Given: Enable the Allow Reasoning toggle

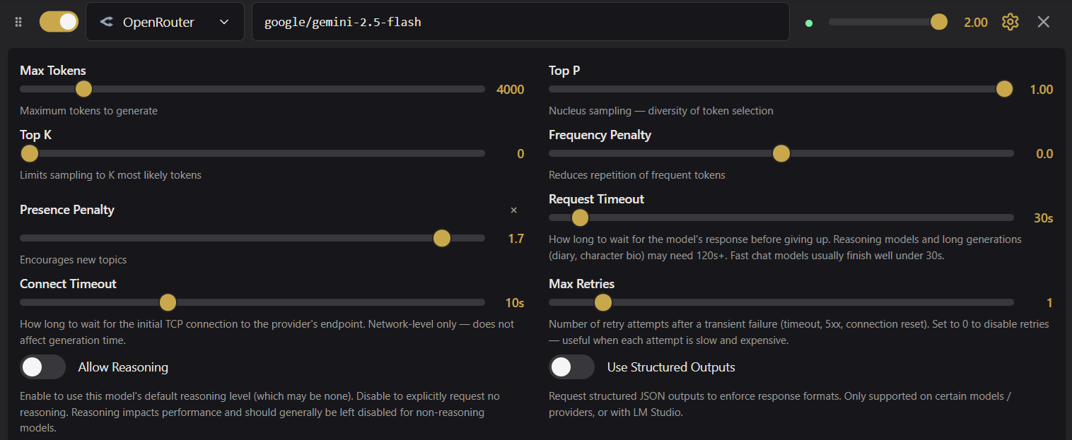Looking at the screenshot, I should click(42, 367).
